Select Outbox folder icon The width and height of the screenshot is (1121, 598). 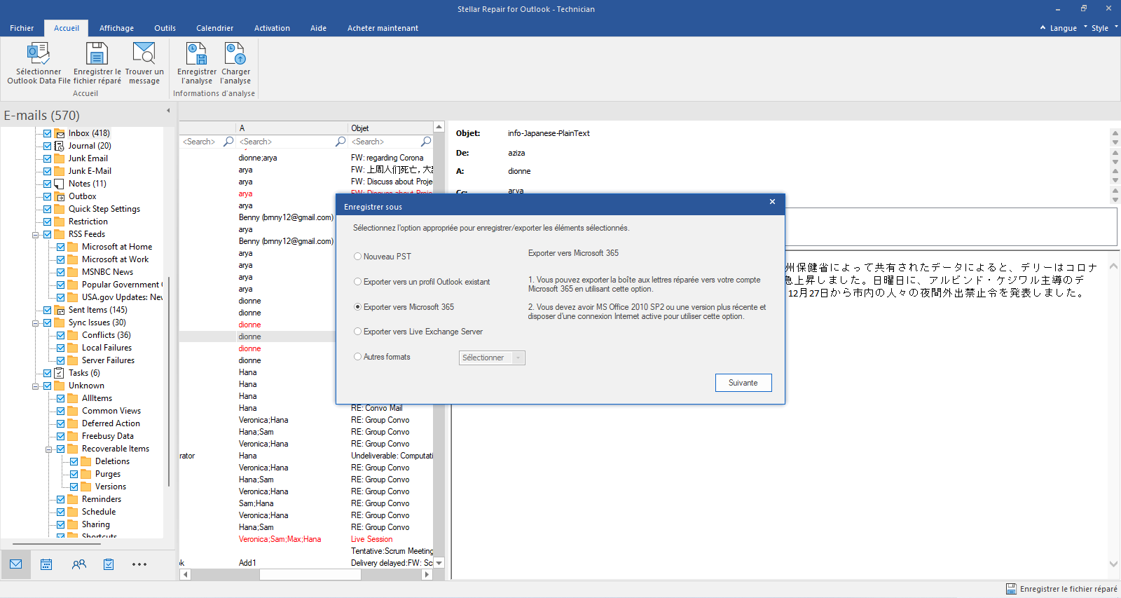tap(60, 196)
